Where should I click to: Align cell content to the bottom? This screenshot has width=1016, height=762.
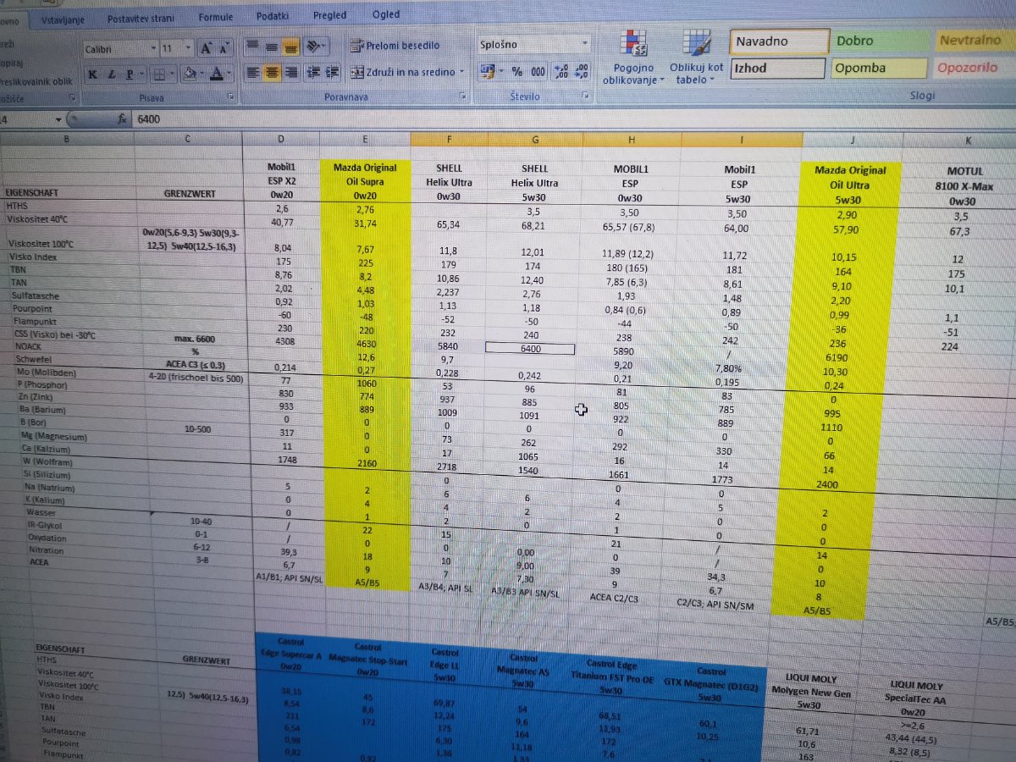pos(290,45)
